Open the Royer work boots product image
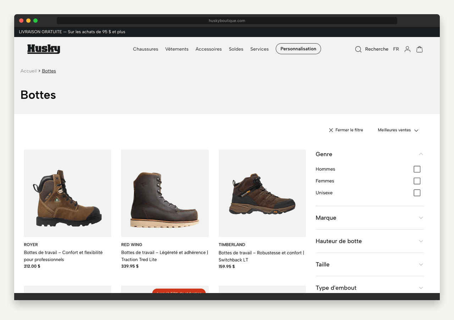This screenshot has height=320, width=454. tap(67, 193)
